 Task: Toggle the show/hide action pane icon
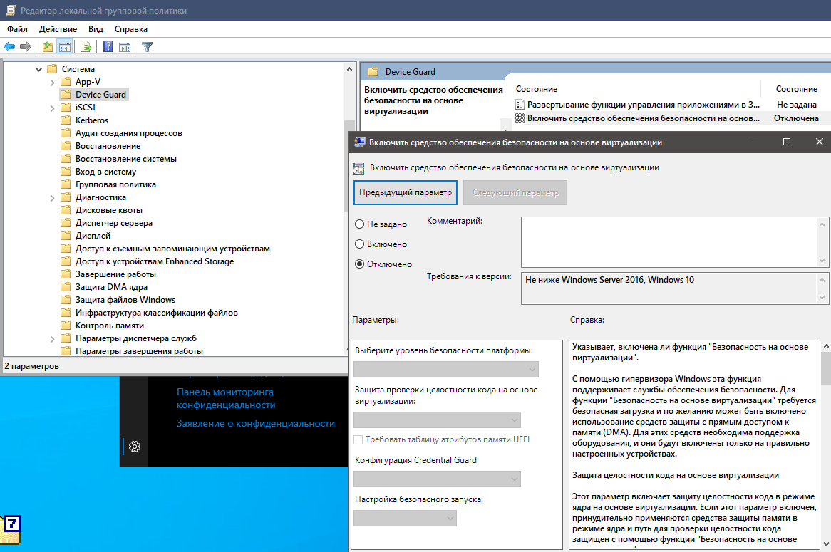coord(125,46)
